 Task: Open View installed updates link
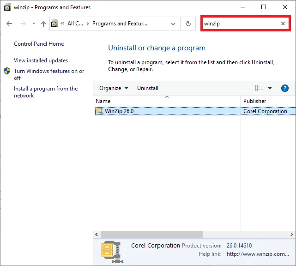coord(41,60)
